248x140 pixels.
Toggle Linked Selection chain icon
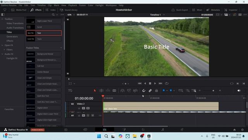click(x=150, y=91)
